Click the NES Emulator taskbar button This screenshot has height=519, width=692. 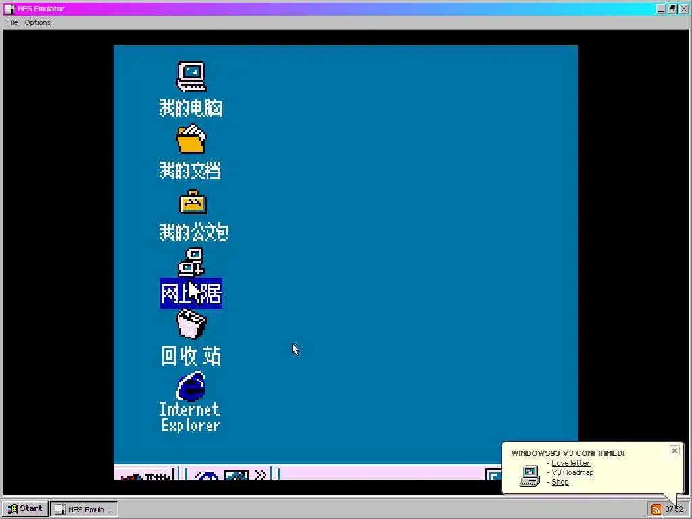click(x=84, y=509)
